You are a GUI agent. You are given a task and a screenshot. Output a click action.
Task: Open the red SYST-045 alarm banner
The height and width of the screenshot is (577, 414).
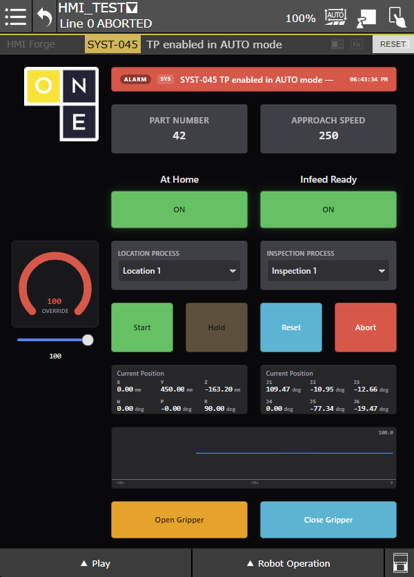tap(254, 79)
